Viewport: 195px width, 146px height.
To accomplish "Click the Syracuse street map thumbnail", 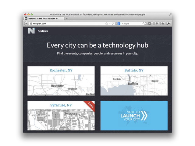I will pyautogui.click(x=61, y=120).
